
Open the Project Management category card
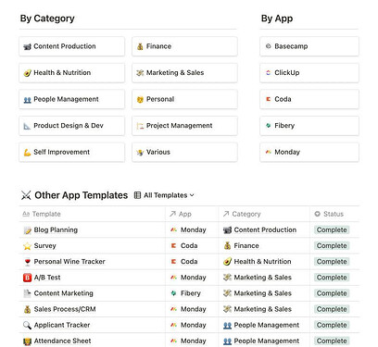click(x=184, y=126)
